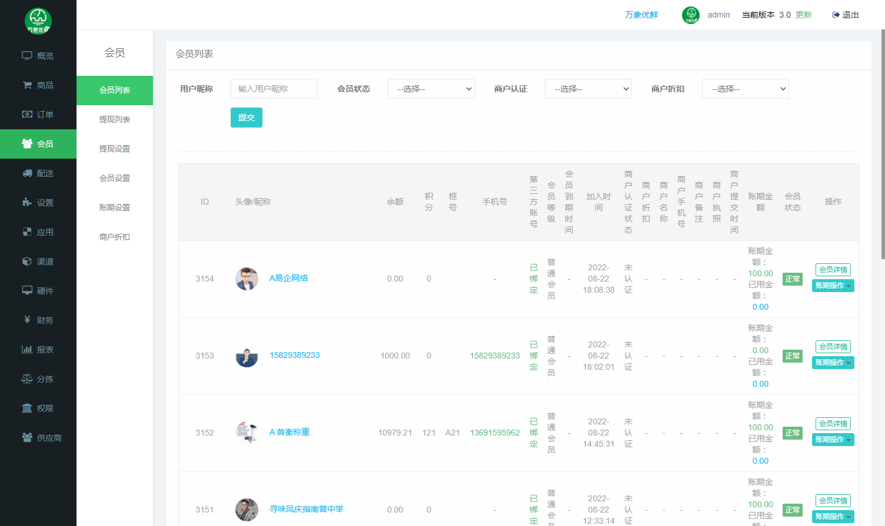Viewport: 885px width, 526px height.
Task: Click the 订单 money icon in sidebar
Action: click(27, 115)
